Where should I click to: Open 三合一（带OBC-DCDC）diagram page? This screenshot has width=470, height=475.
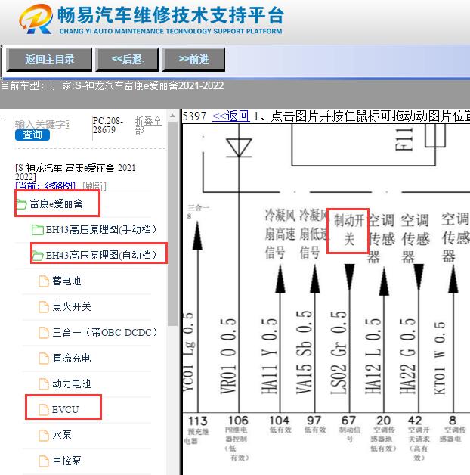tap(105, 332)
